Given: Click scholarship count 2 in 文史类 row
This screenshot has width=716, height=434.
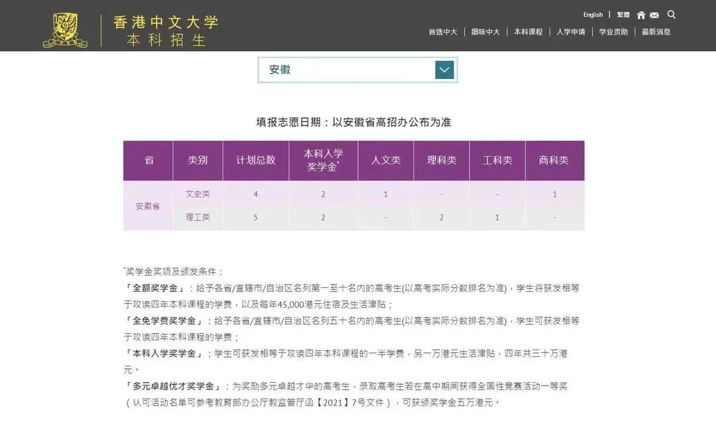Looking at the screenshot, I should (x=324, y=194).
